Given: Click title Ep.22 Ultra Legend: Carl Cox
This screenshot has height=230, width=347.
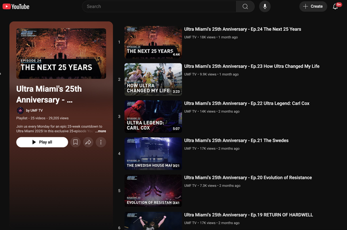Looking at the screenshot, I should coord(247,103).
